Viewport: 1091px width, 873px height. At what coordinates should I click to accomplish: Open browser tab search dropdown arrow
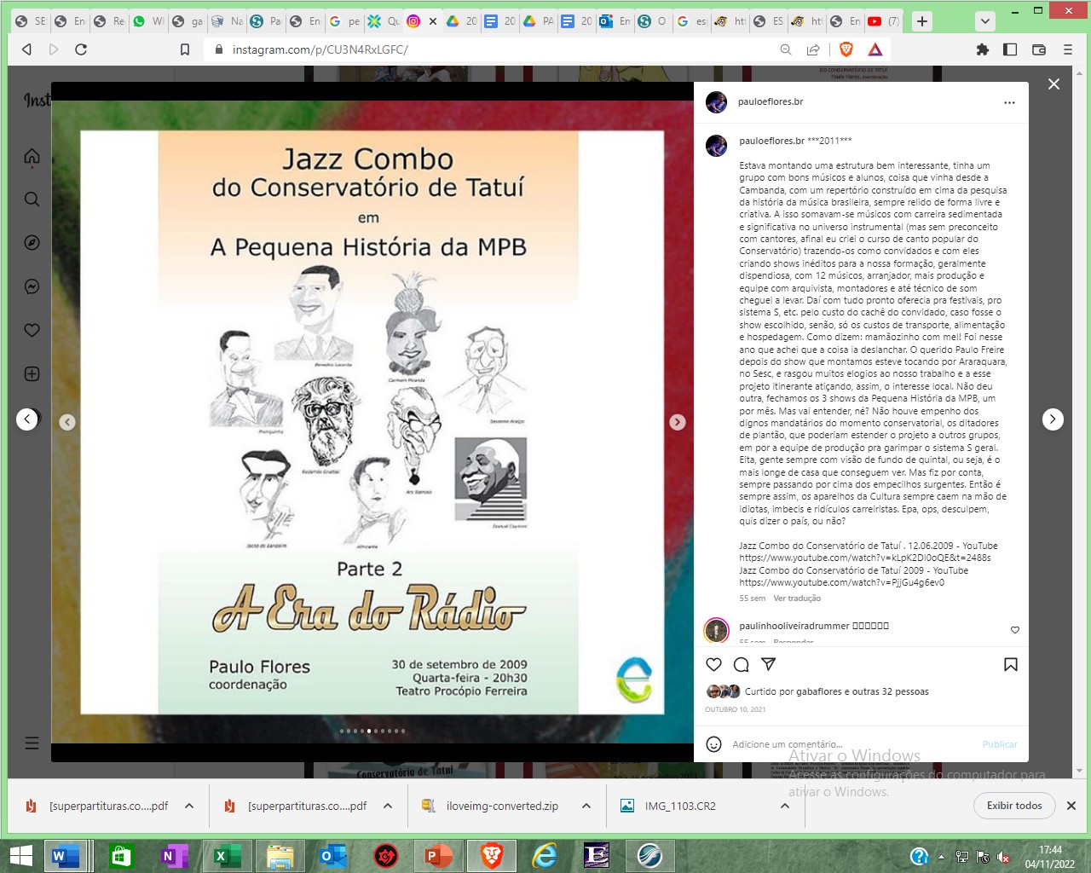pyautogui.click(x=984, y=21)
